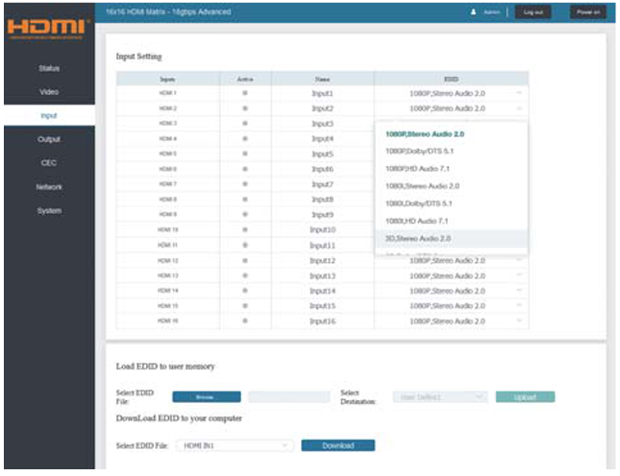The height and width of the screenshot is (476, 620).
Task: Go to the Output page
Action: [49, 139]
